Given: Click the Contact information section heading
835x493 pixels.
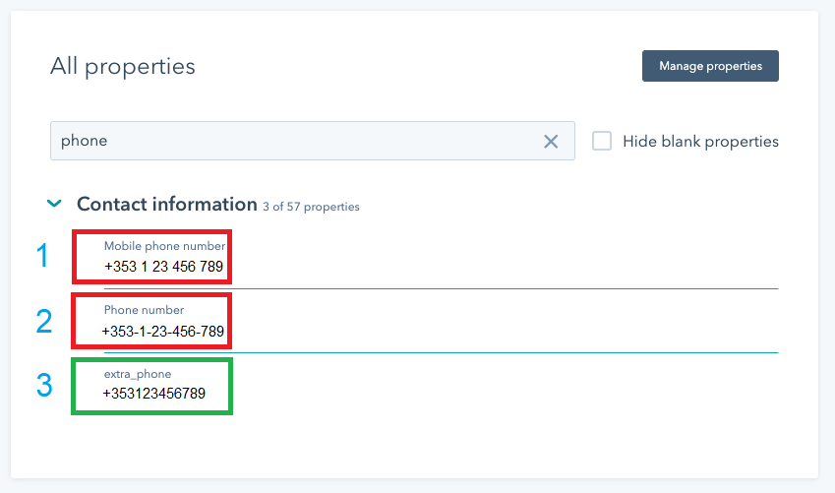Looking at the screenshot, I should 166,205.
